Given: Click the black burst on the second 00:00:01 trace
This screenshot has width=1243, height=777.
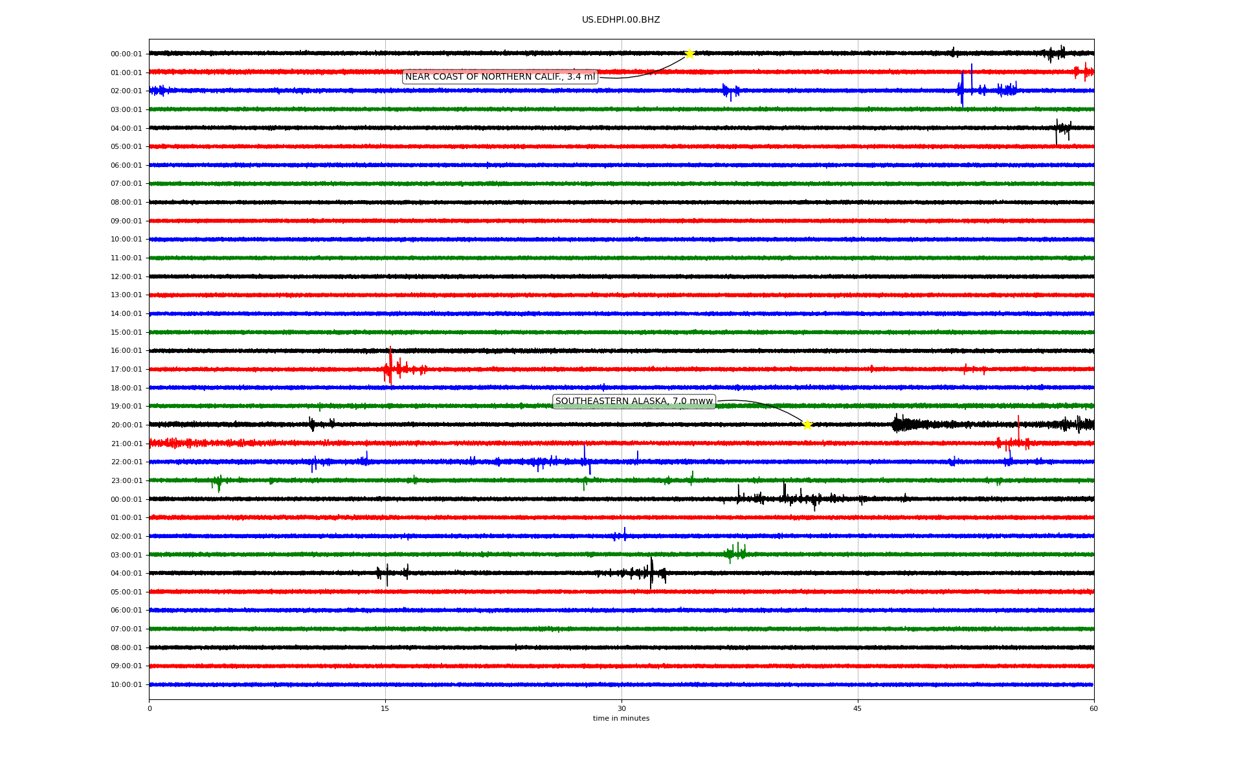Looking at the screenshot, I should (x=785, y=497).
